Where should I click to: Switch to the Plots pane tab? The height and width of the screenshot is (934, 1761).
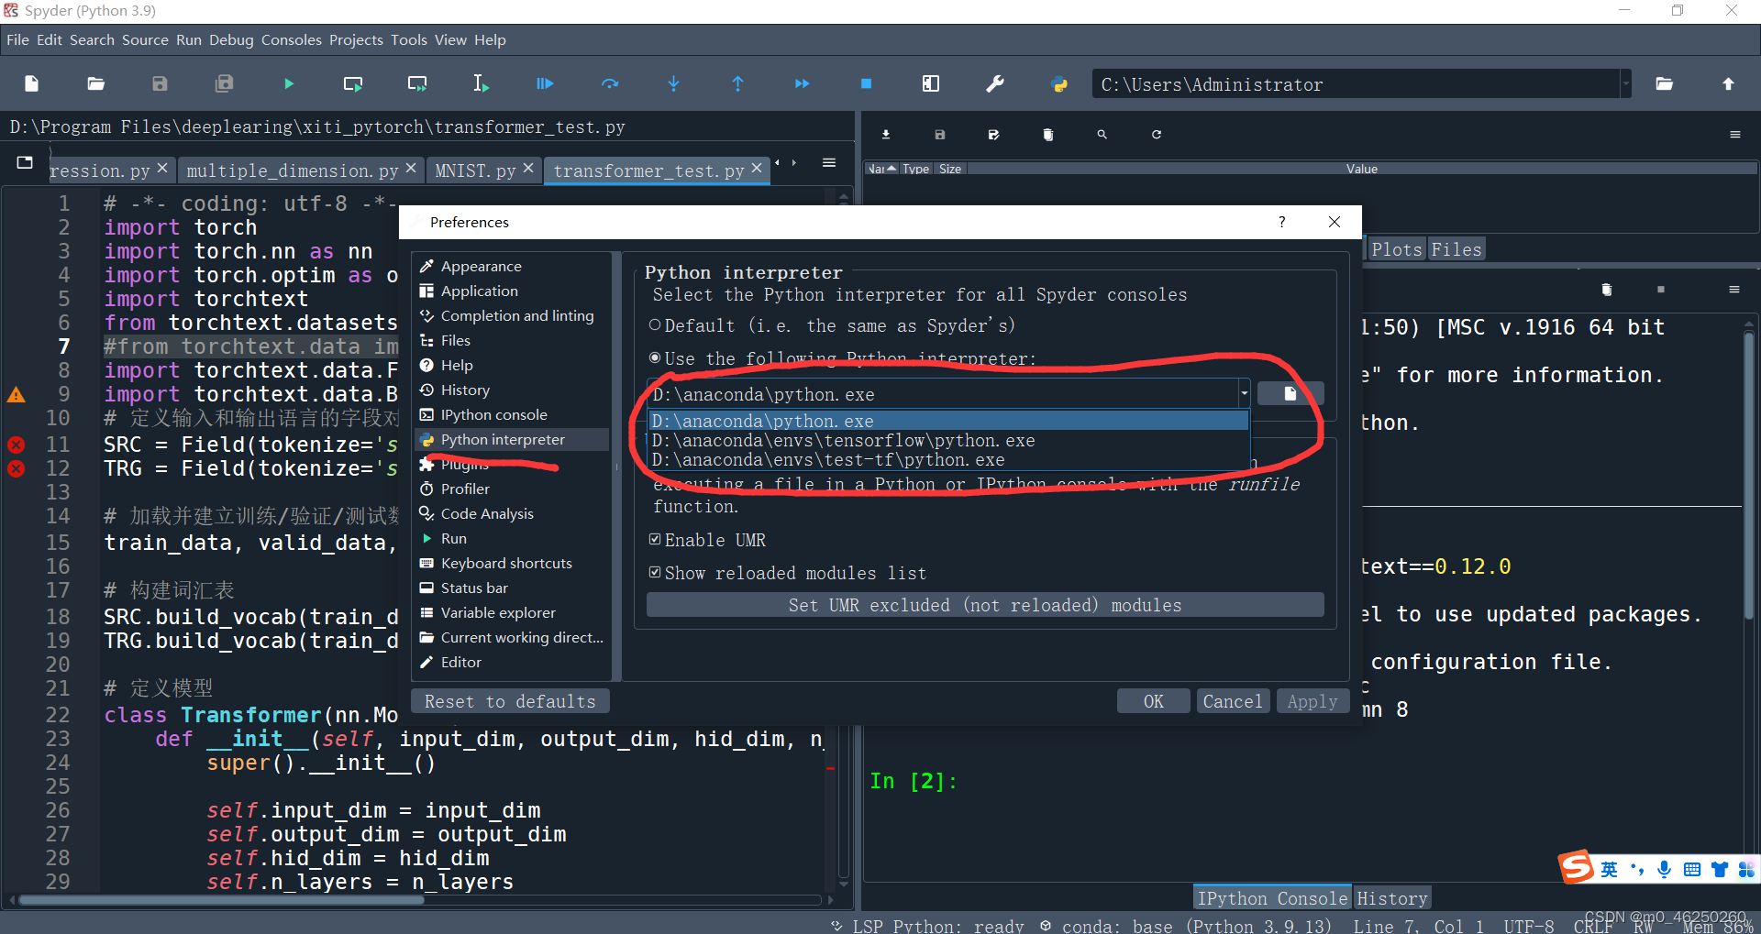1396,249
